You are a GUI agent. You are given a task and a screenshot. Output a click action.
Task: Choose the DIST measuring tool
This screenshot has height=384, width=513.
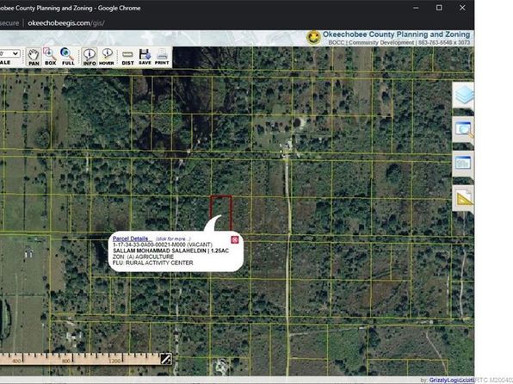(127, 57)
